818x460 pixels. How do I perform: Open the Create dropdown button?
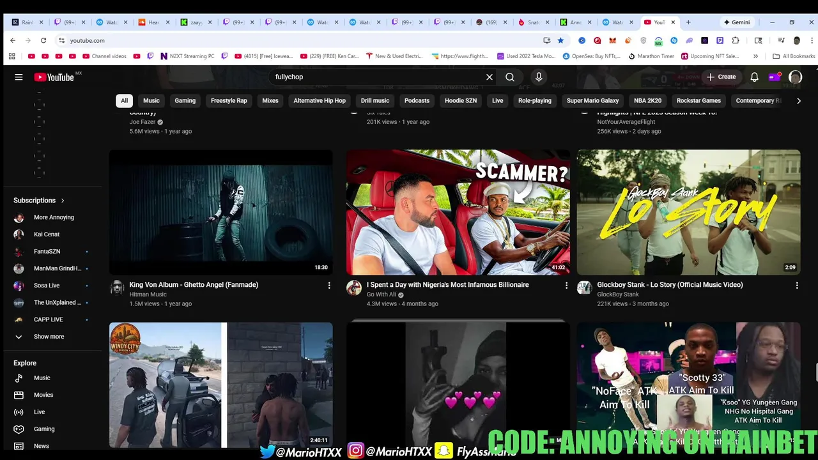(x=721, y=77)
